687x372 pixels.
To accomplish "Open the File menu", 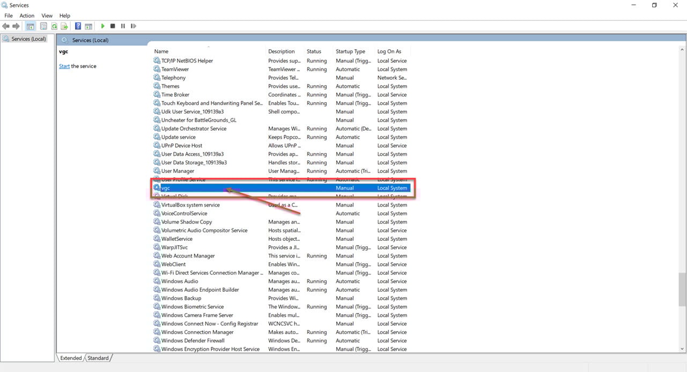I will (x=9, y=16).
